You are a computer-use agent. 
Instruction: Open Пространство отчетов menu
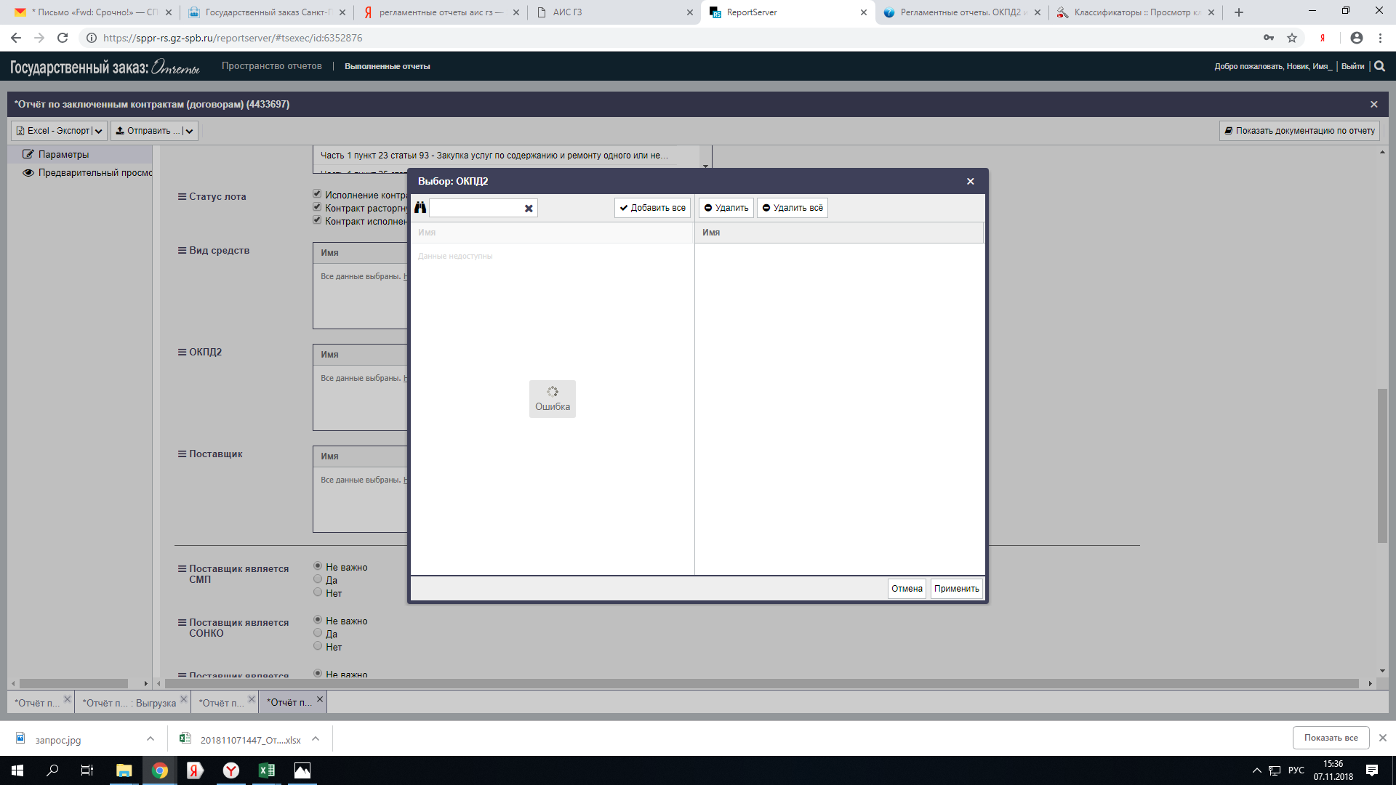(x=271, y=66)
